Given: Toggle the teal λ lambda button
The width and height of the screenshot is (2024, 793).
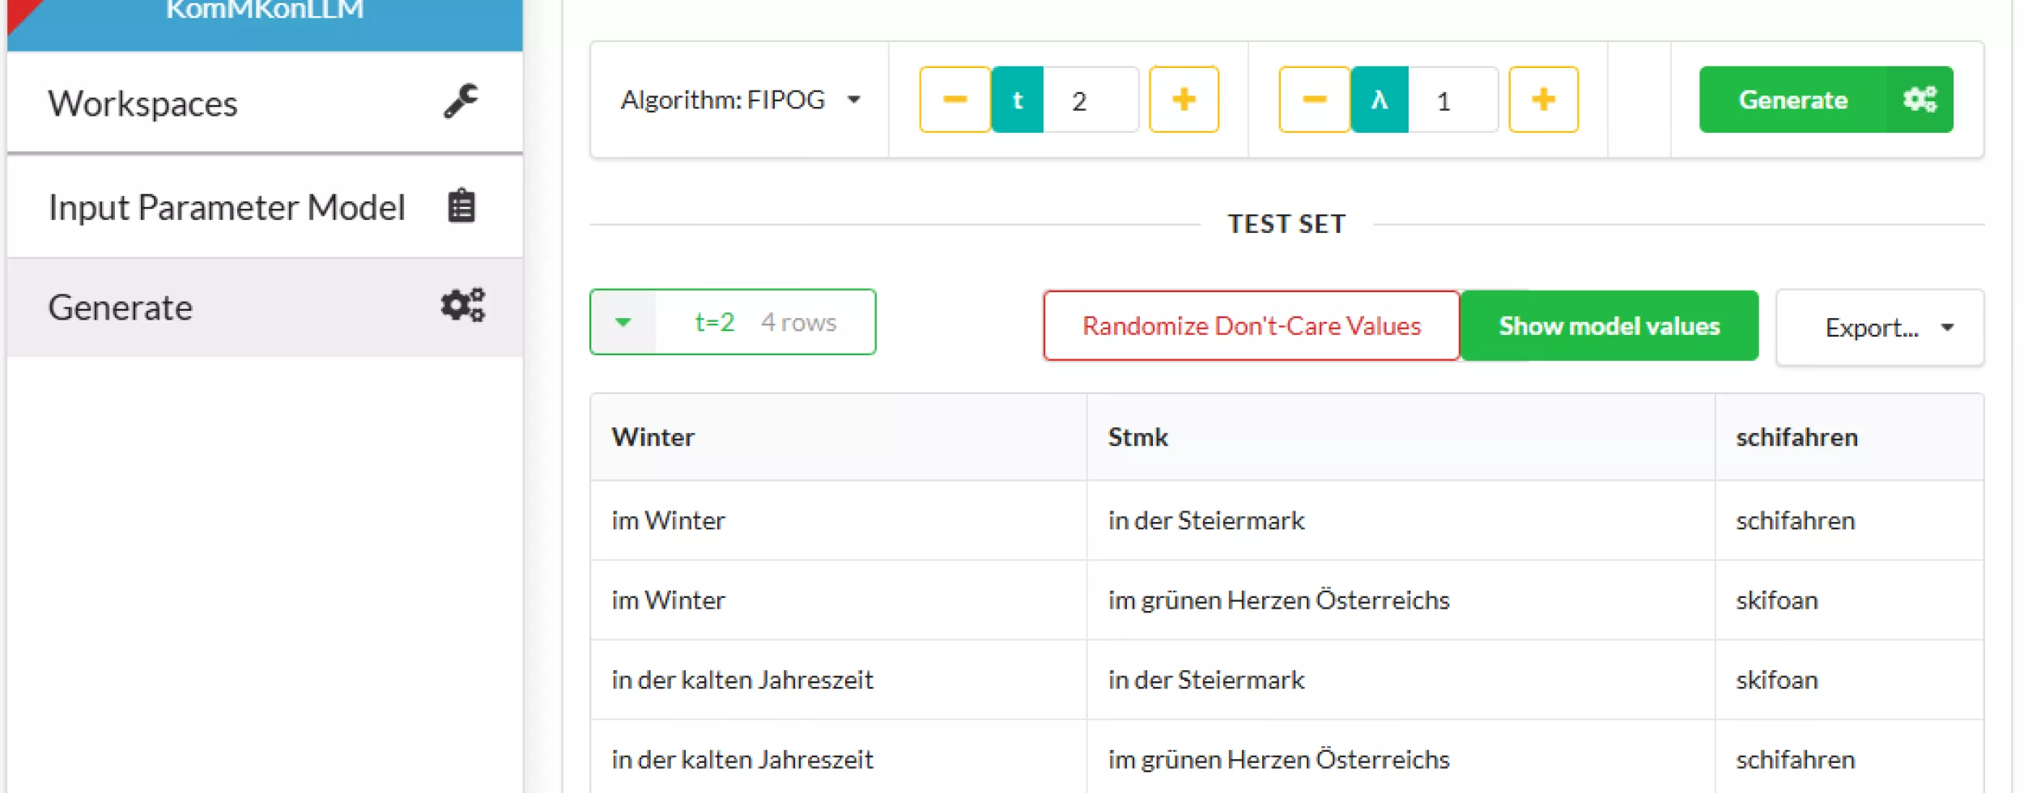Looking at the screenshot, I should click(1380, 100).
